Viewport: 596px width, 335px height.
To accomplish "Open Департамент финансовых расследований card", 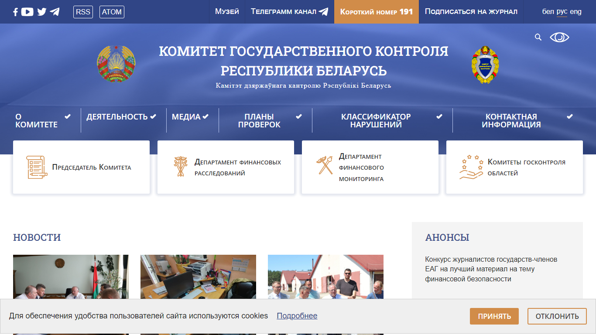I will [x=226, y=167].
